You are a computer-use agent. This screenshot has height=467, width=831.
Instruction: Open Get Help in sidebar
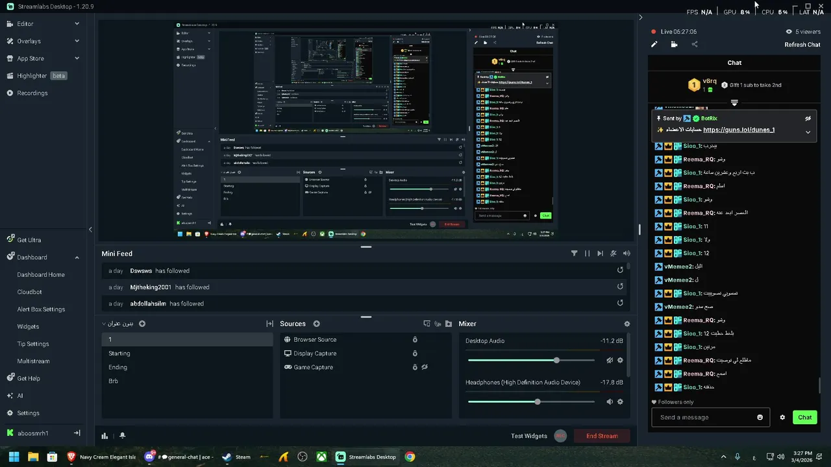[x=23, y=378]
